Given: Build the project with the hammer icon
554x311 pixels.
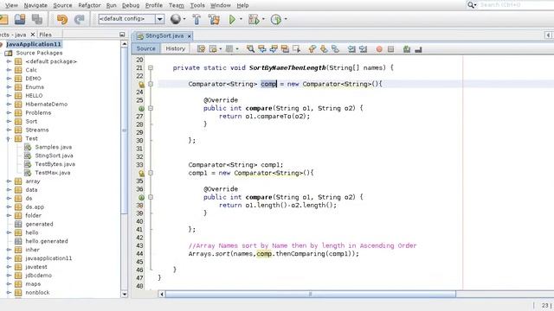Looking at the screenshot, I should click(x=196, y=19).
